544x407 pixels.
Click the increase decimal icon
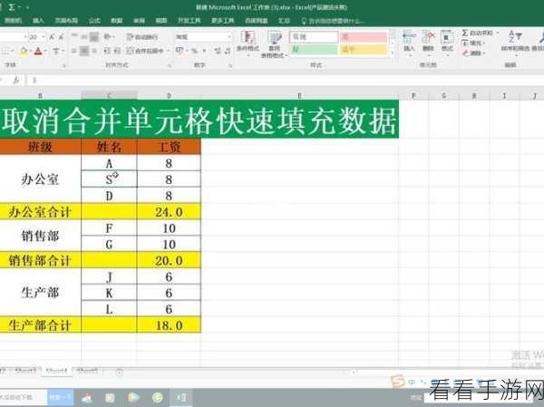218,51
